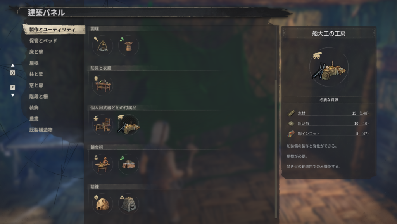Image resolution: width=397 pixels, height=224 pixels.
Task: Choose the alchemy table icon
Action: click(102, 164)
